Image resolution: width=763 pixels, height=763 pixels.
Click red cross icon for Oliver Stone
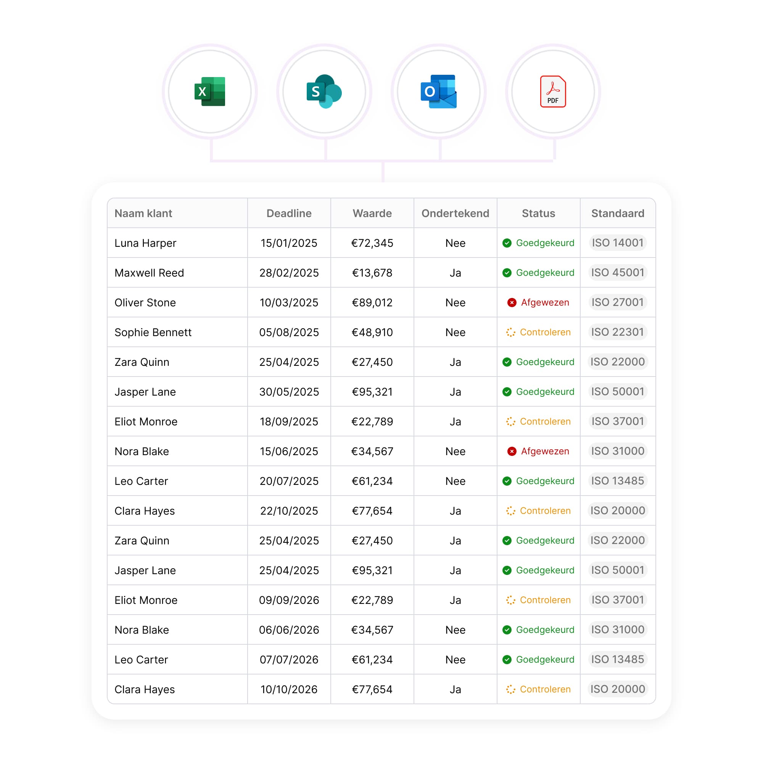click(512, 303)
